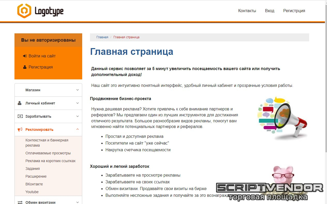This screenshot has height=204, width=327.
Task: Open Оплачиваемые просмотры submenu link
Action: pos(48,153)
